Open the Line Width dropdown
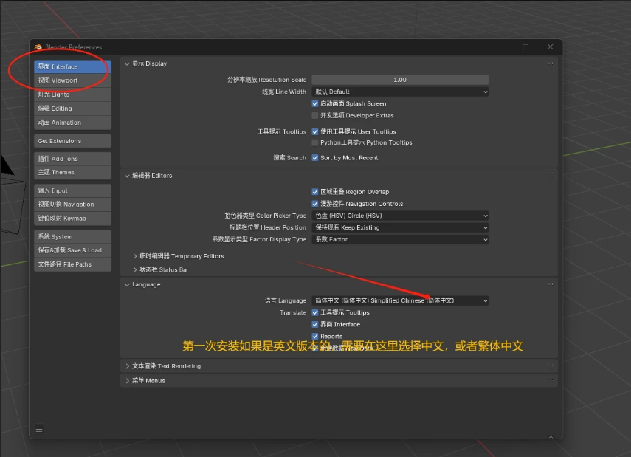 point(400,92)
